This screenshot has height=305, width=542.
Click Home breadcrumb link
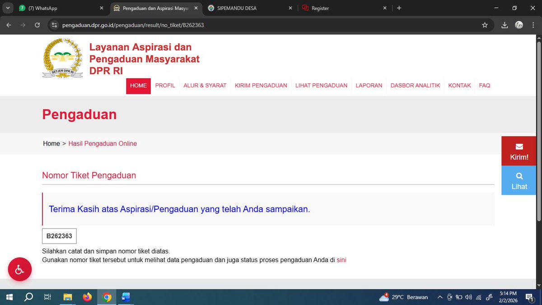pyautogui.click(x=51, y=144)
